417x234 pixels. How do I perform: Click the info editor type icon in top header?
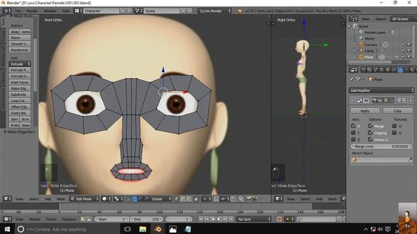click(7, 11)
